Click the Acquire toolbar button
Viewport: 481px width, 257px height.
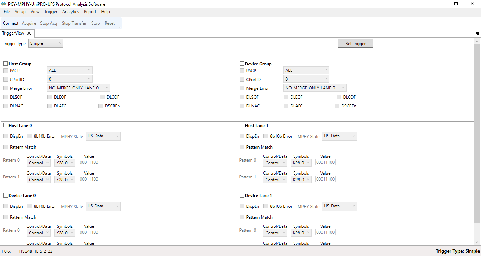pyautogui.click(x=29, y=23)
